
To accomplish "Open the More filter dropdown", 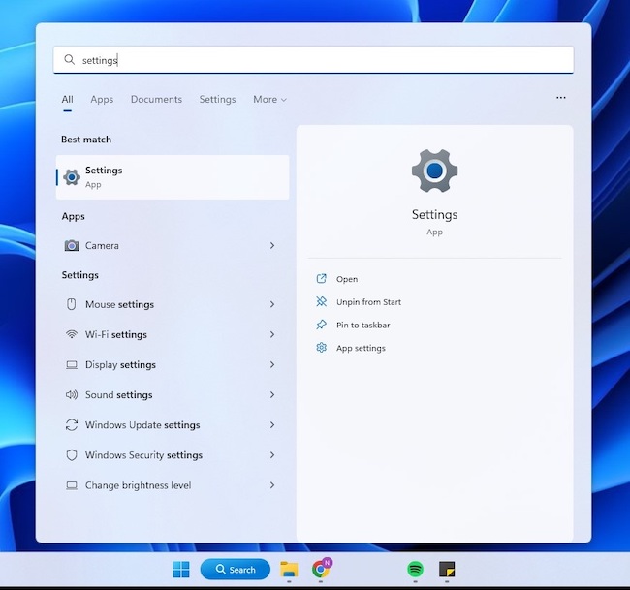I will [269, 99].
